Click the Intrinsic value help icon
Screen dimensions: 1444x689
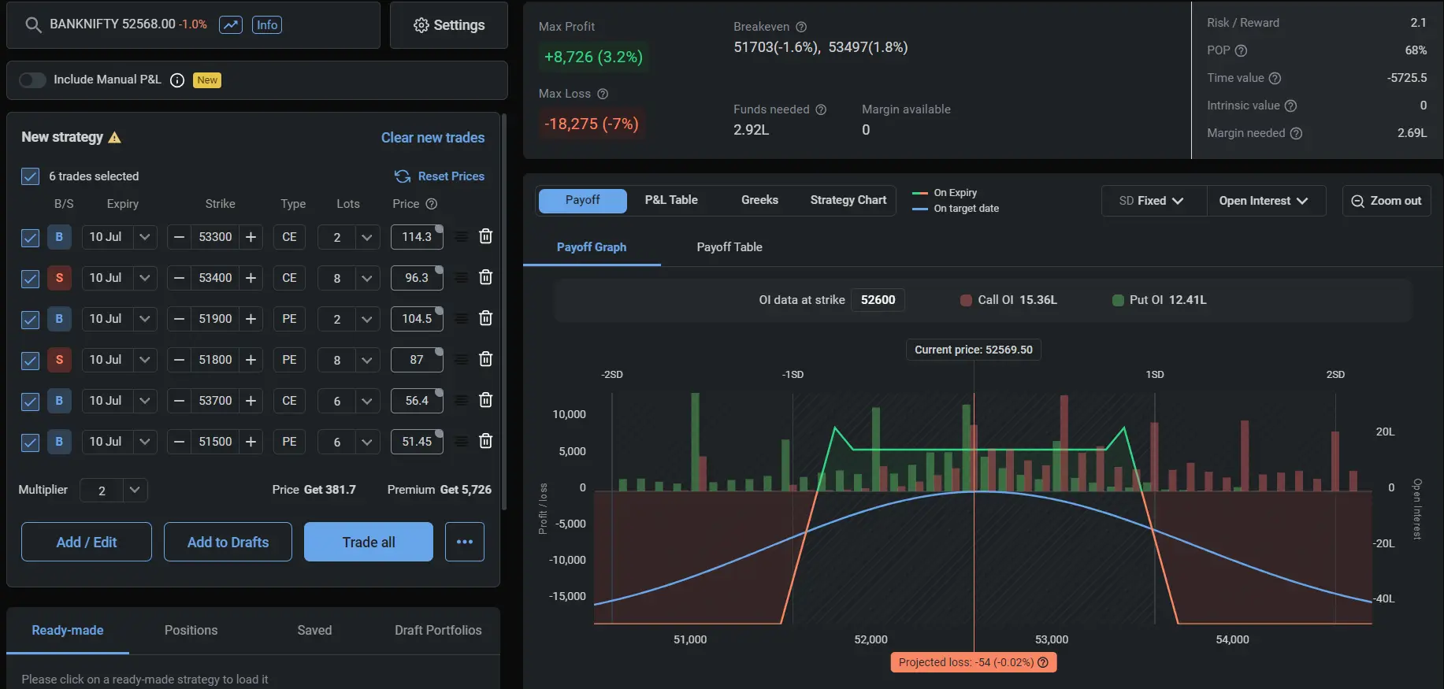coord(1290,106)
